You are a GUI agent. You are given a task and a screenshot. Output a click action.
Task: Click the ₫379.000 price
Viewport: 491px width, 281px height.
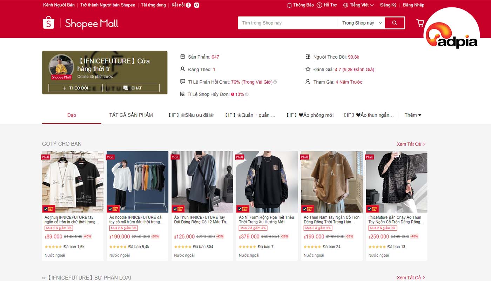click(249, 237)
